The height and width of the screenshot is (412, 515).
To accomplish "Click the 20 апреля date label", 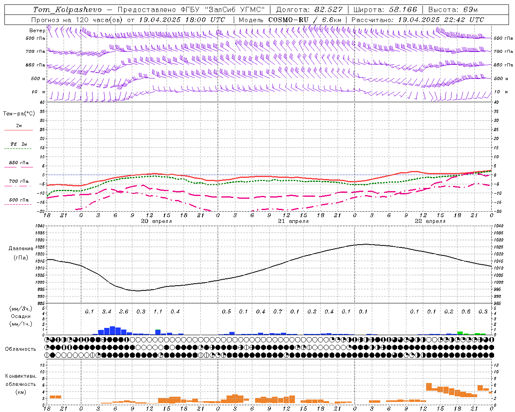I will click(x=156, y=221).
